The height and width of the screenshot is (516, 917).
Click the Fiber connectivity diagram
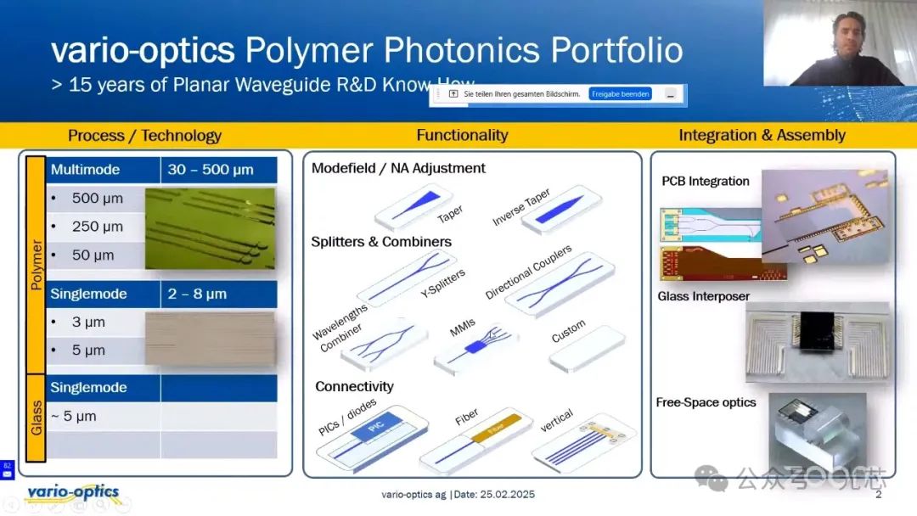[x=475, y=441]
